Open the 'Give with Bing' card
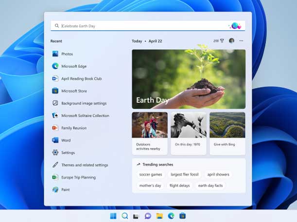 click(x=227, y=133)
